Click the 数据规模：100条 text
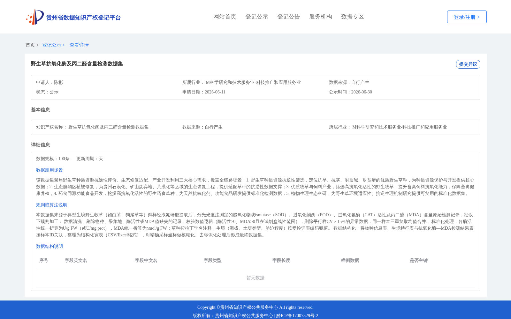This screenshot has width=511, height=319. pyautogui.click(x=53, y=159)
